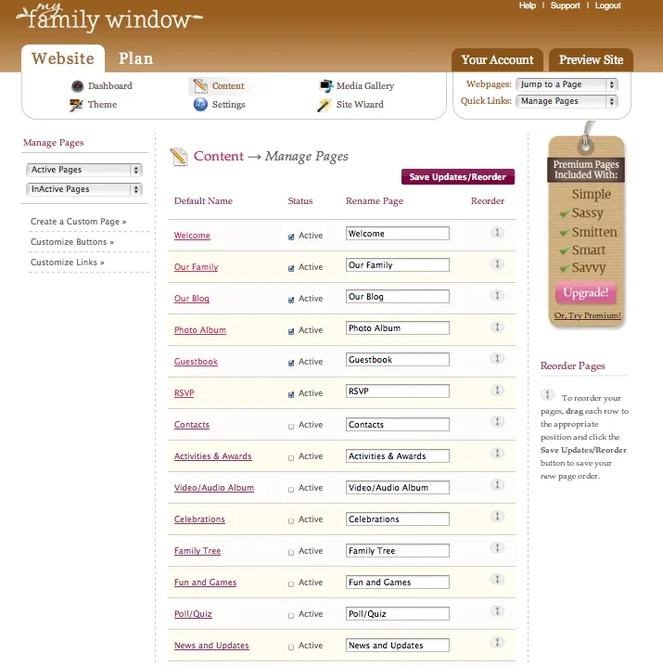This screenshot has height=666, width=663.
Task: Open the Dashboard icon
Action: [77, 86]
